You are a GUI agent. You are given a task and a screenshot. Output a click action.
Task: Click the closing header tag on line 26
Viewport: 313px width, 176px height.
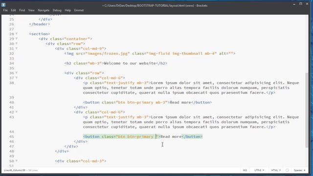pyautogui.click(x=40, y=24)
